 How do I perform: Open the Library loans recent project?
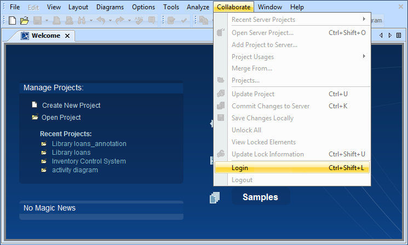click(x=71, y=153)
